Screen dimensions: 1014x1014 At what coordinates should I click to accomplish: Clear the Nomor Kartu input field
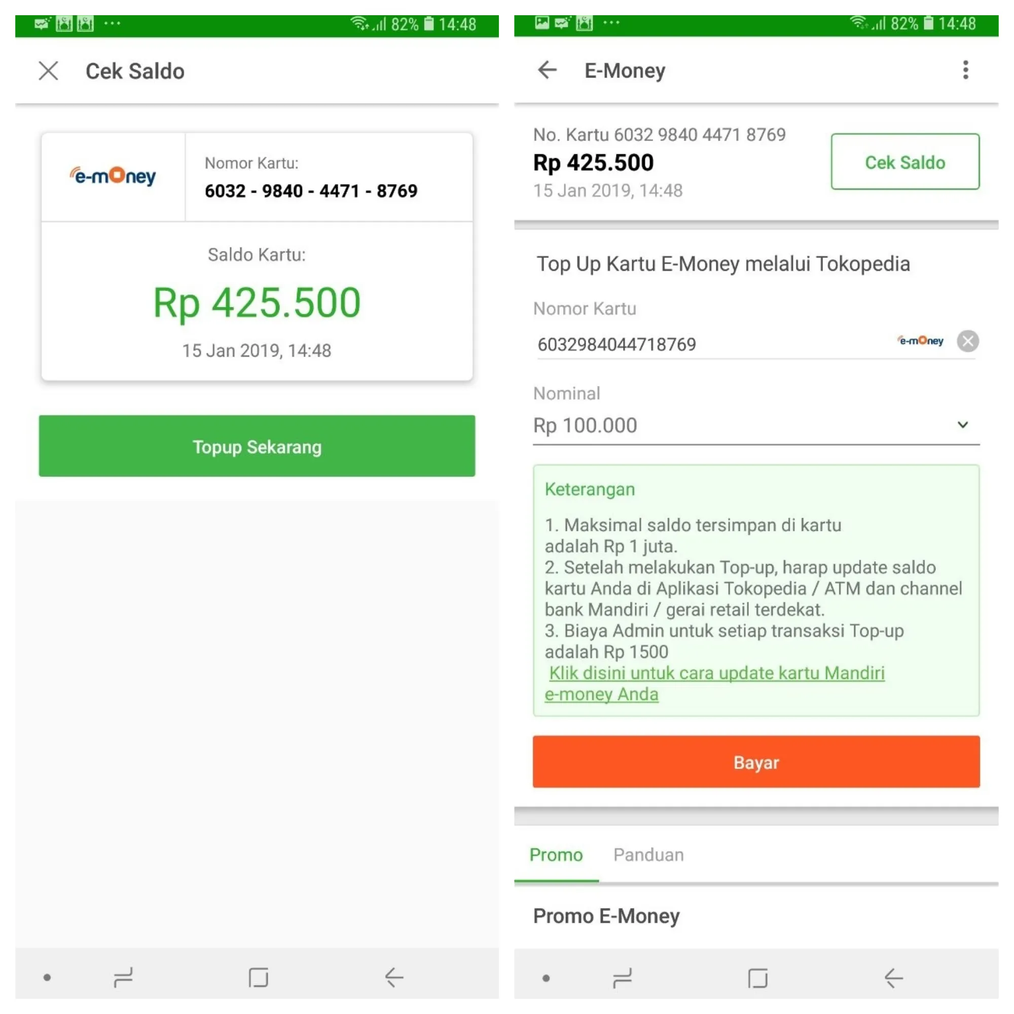pyautogui.click(x=967, y=341)
